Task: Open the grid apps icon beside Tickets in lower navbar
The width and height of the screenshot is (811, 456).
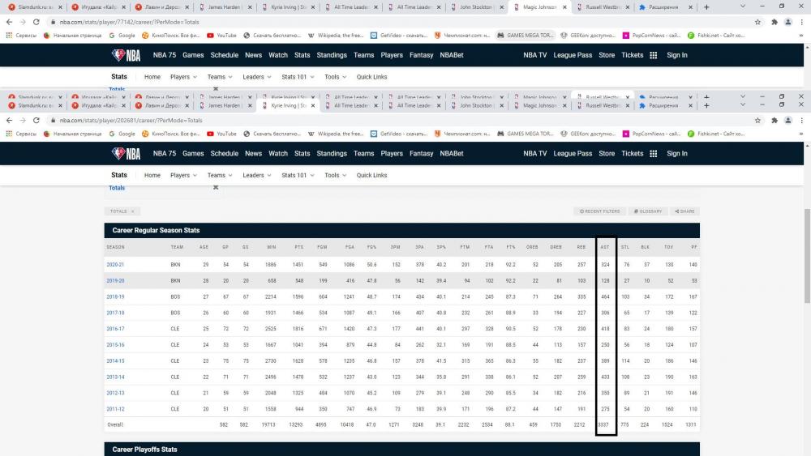Action: 653,153
